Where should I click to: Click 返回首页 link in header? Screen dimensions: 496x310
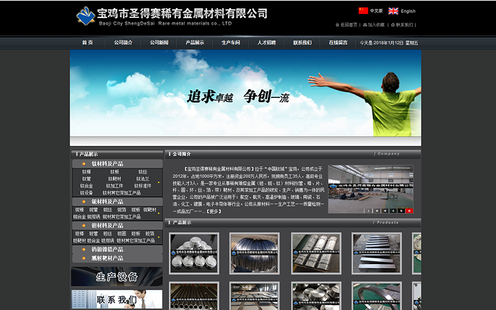(348, 25)
